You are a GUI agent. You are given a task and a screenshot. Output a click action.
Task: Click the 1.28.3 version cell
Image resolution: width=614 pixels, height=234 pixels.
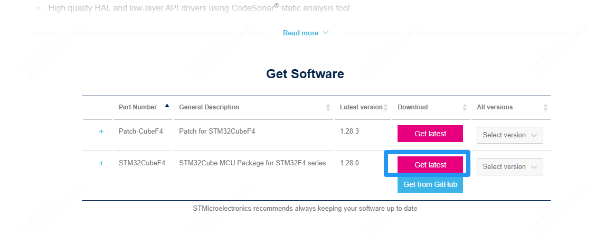(349, 131)
